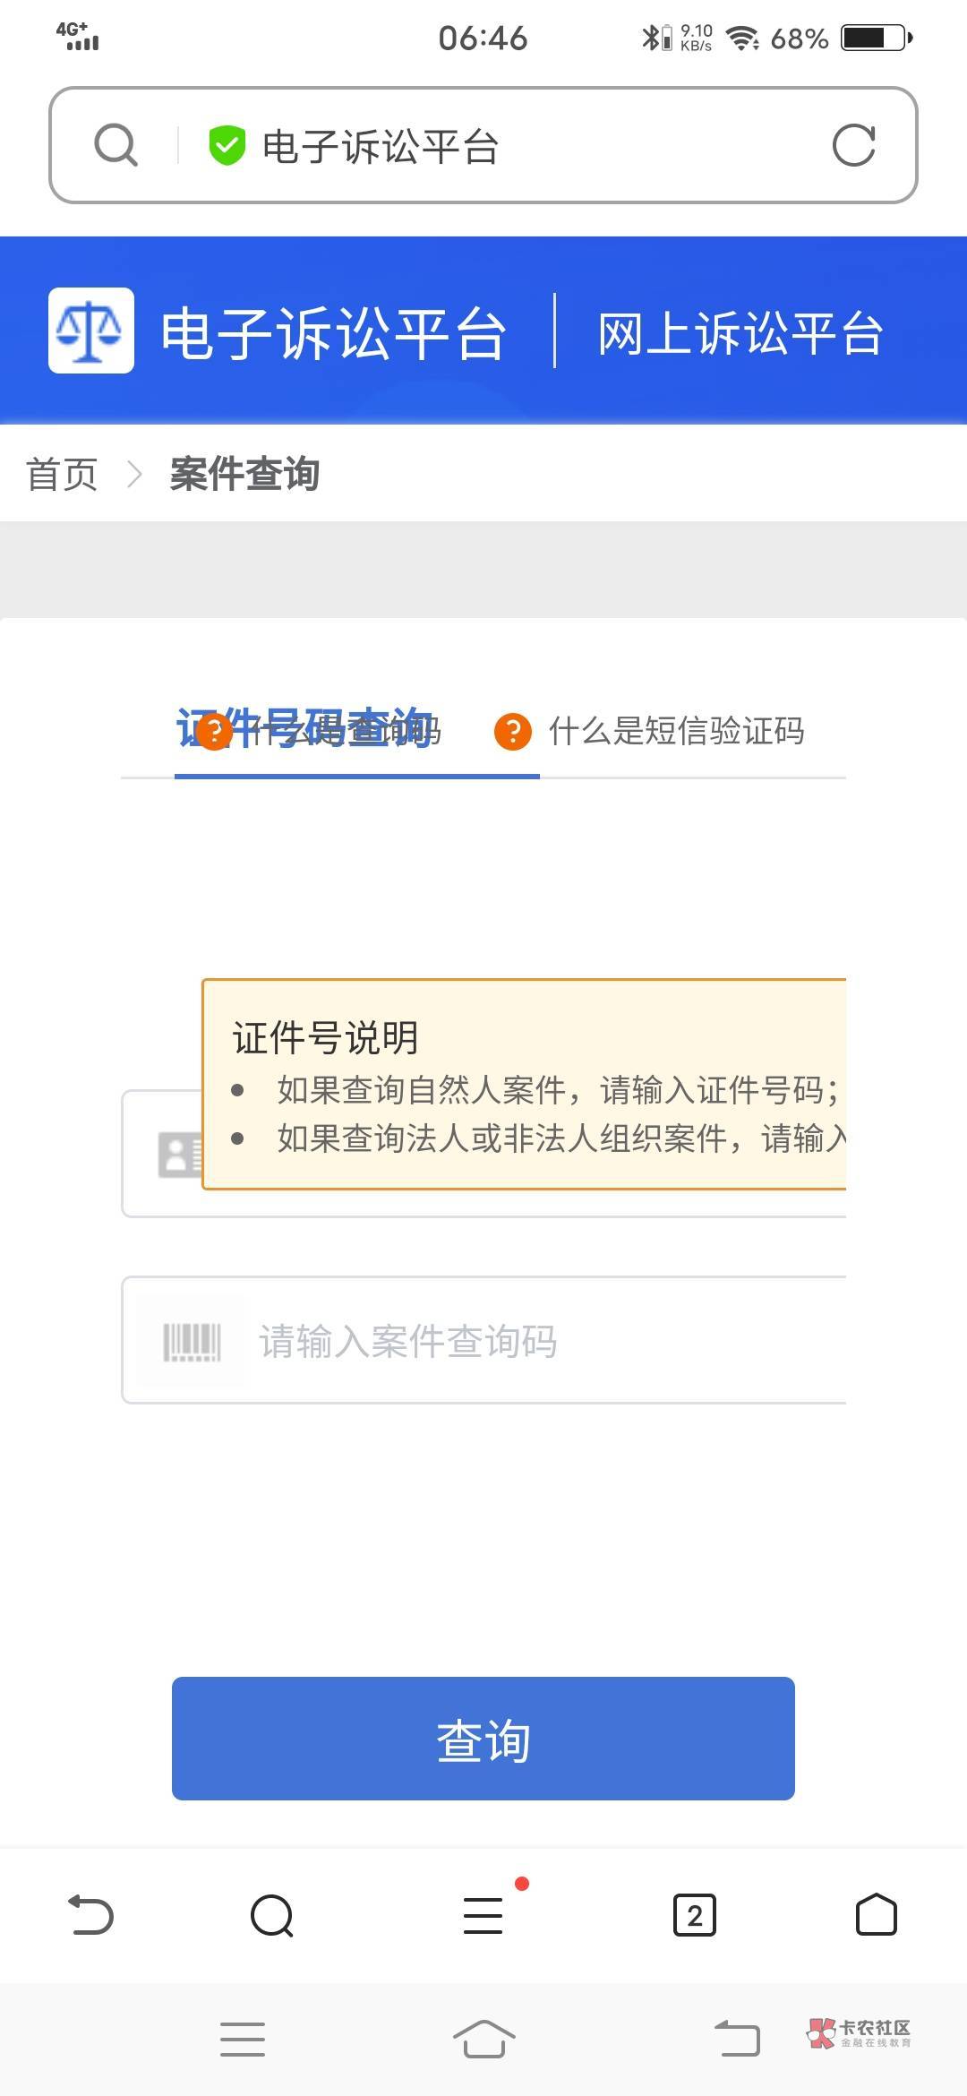Open the browser menu with red dot
The height and width of the screenshot is (2096, 967).
click(x=483, y=1915)
